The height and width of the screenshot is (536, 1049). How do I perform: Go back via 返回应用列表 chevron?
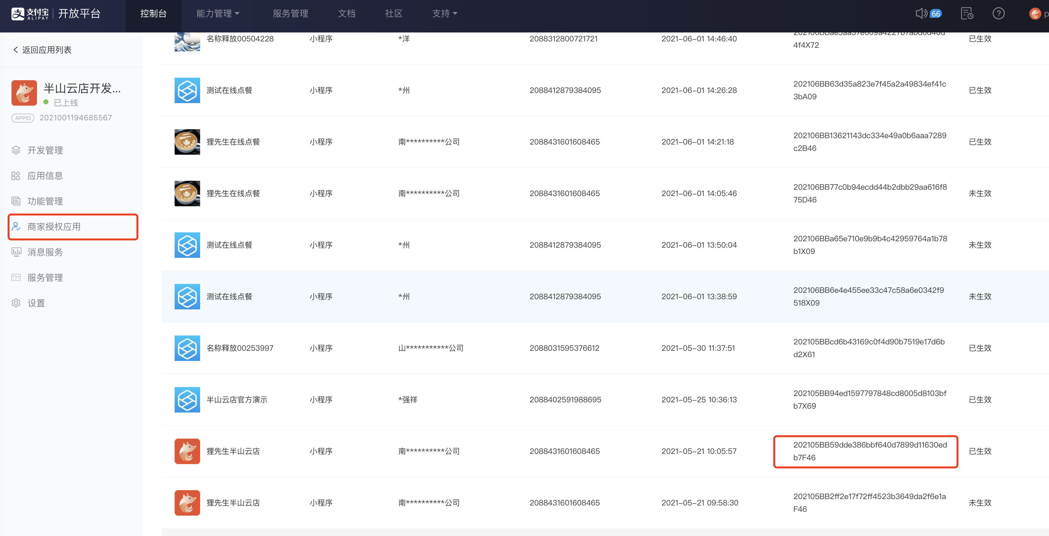click(16, 50)
